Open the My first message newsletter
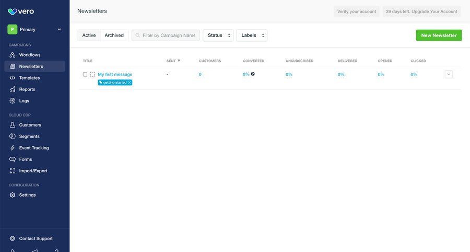 pyautogui.click(x=115, y=74)
